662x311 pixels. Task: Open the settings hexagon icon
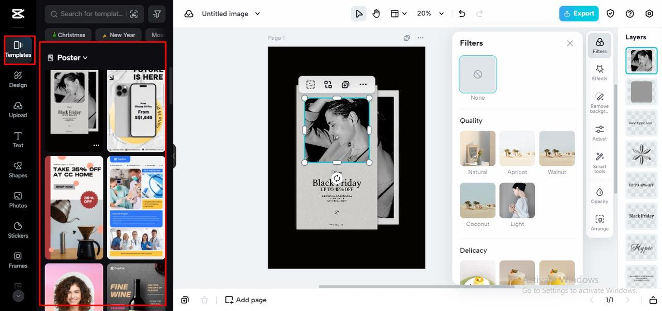point(650,14)
